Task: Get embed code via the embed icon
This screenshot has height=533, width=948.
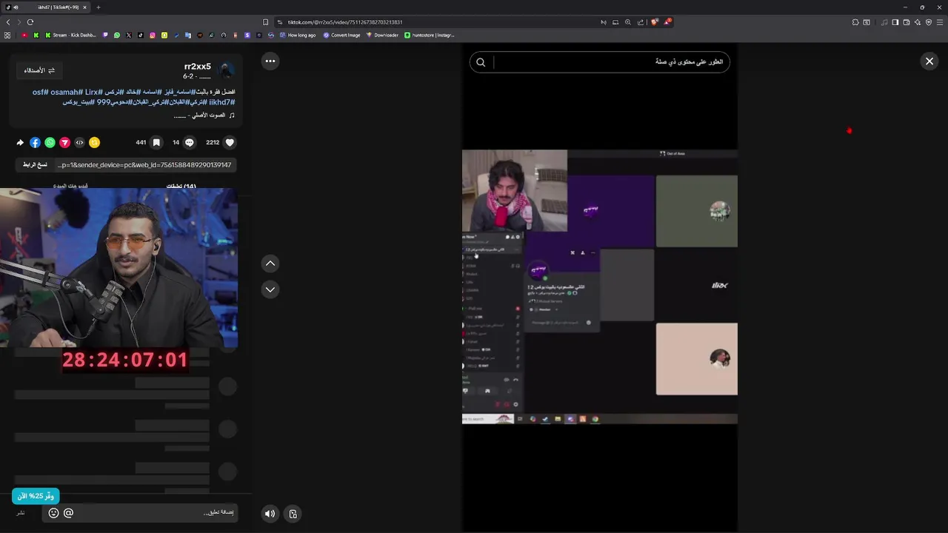Action: [79, 142]
